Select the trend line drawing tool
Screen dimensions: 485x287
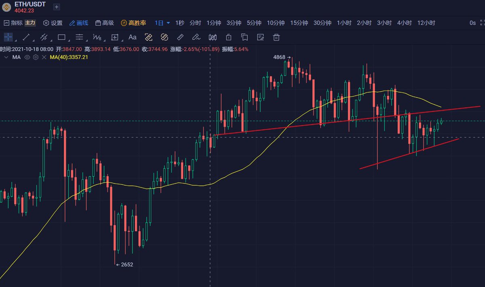pos(26,37)
